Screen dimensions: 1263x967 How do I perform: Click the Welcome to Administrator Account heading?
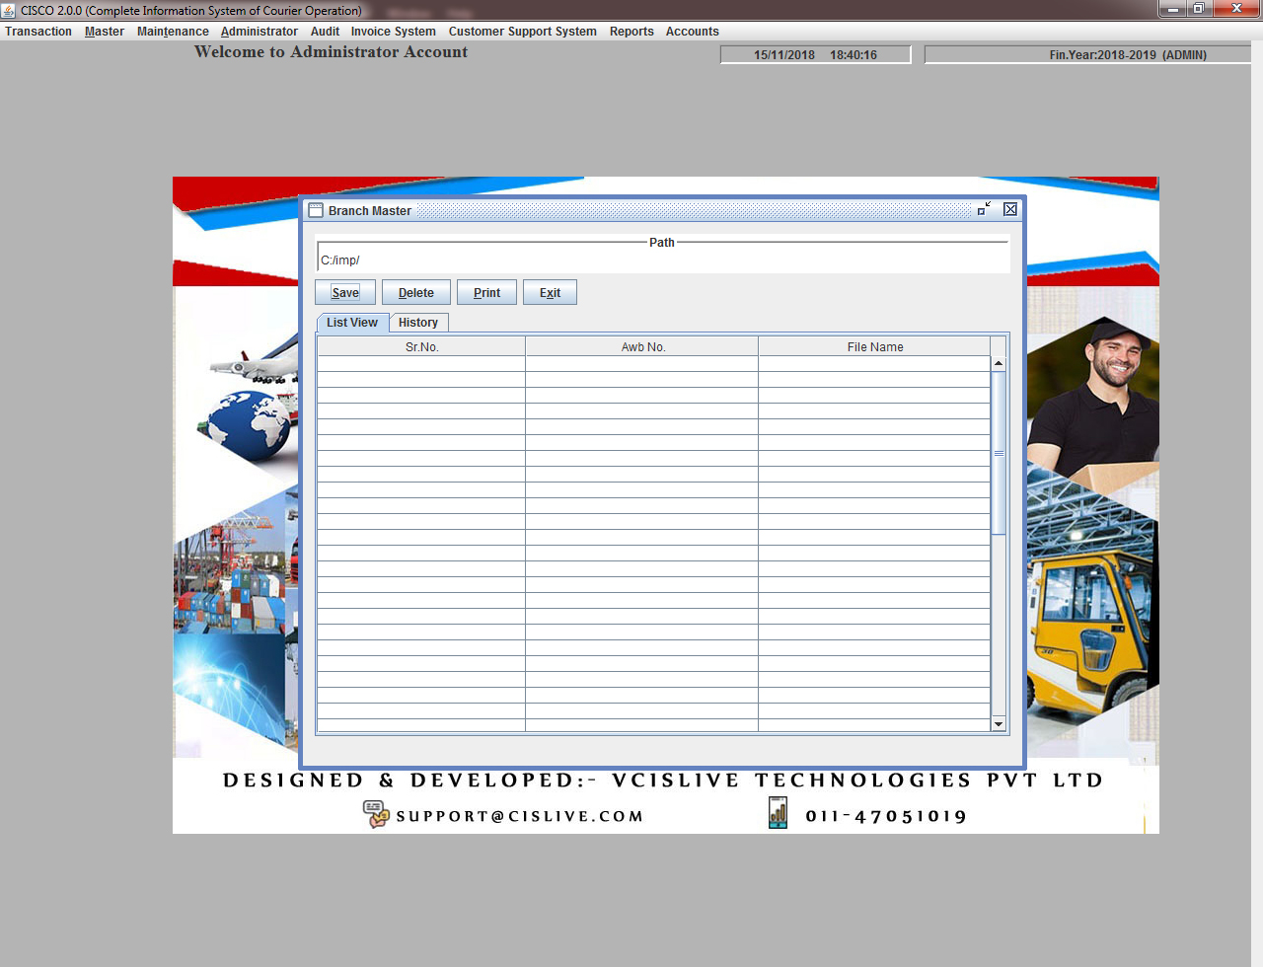332,52
